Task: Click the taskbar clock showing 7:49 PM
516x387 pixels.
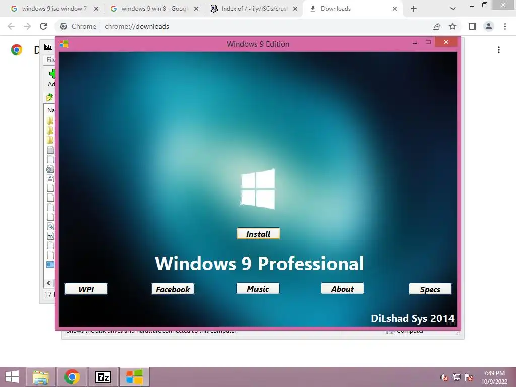Action: pyautogui.click(x=494, y=377)
